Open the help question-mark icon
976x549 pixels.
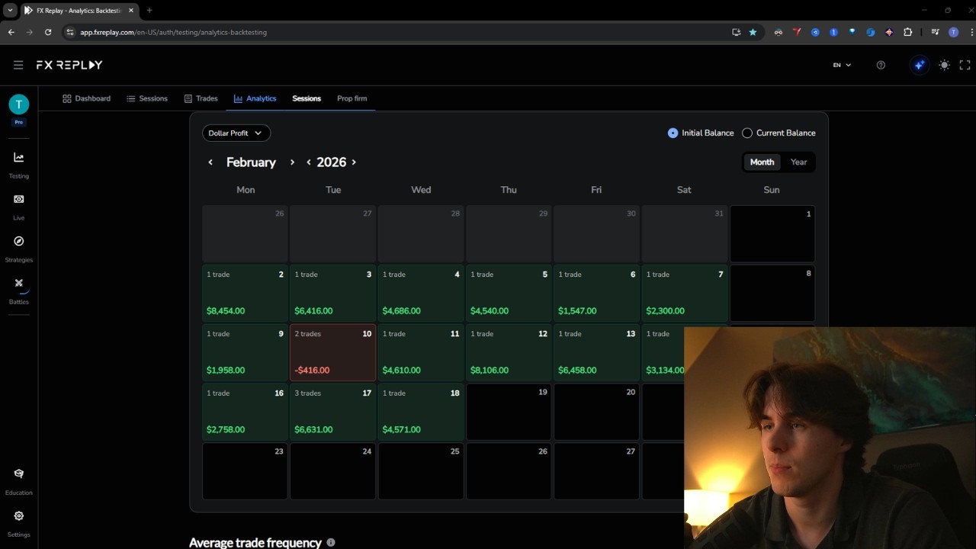[x=881, y=65]
